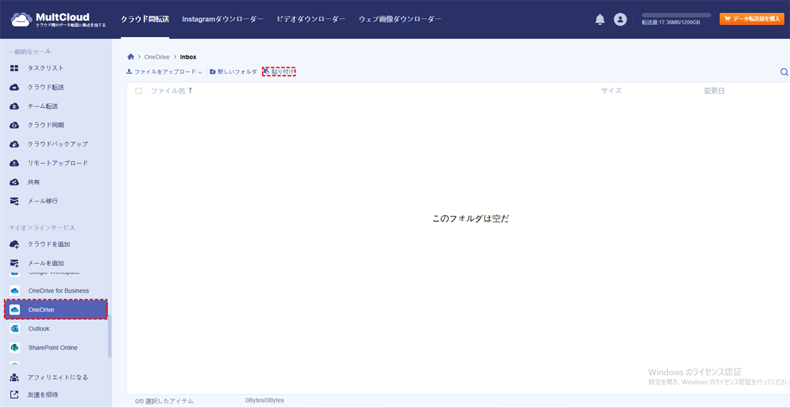Click the new folder icon

(x=213, y=72)
